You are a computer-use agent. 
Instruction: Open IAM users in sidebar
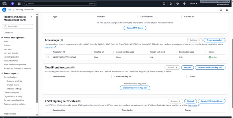pyautogui.click(x=8, y=49)
